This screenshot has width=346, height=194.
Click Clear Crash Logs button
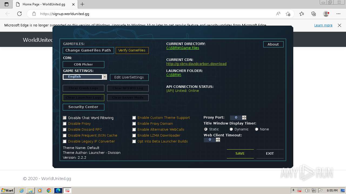pos(84,88)
